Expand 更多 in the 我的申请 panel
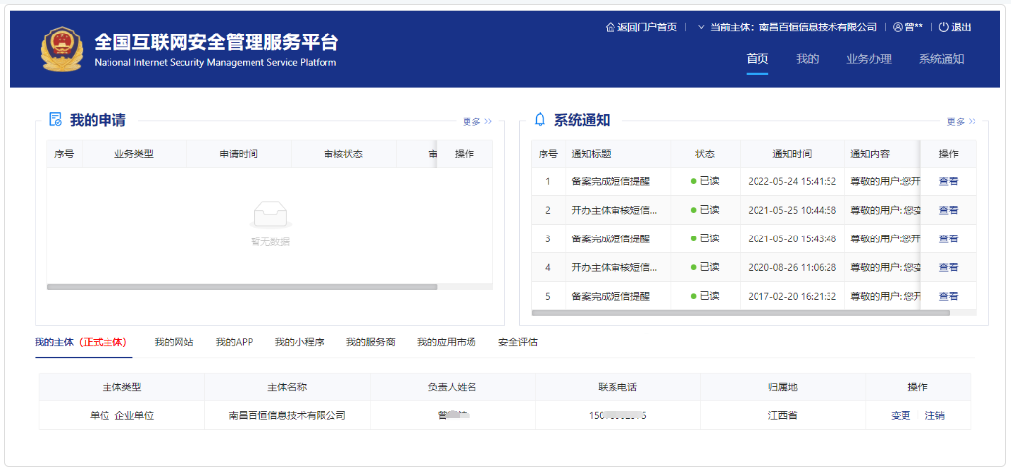 (x=476, y=122)
